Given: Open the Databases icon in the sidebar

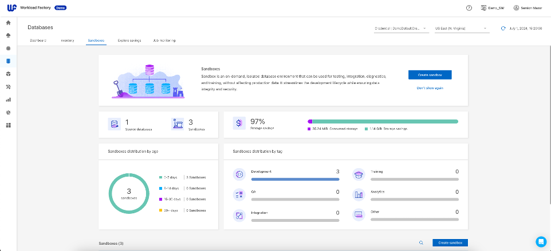Looking at the screenshot, I should pos(8,61).
